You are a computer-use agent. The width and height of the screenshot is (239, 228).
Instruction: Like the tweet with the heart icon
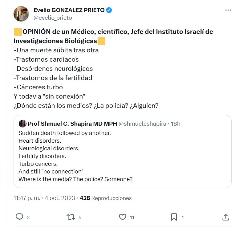pyautogui.click(x=123, y=217)
